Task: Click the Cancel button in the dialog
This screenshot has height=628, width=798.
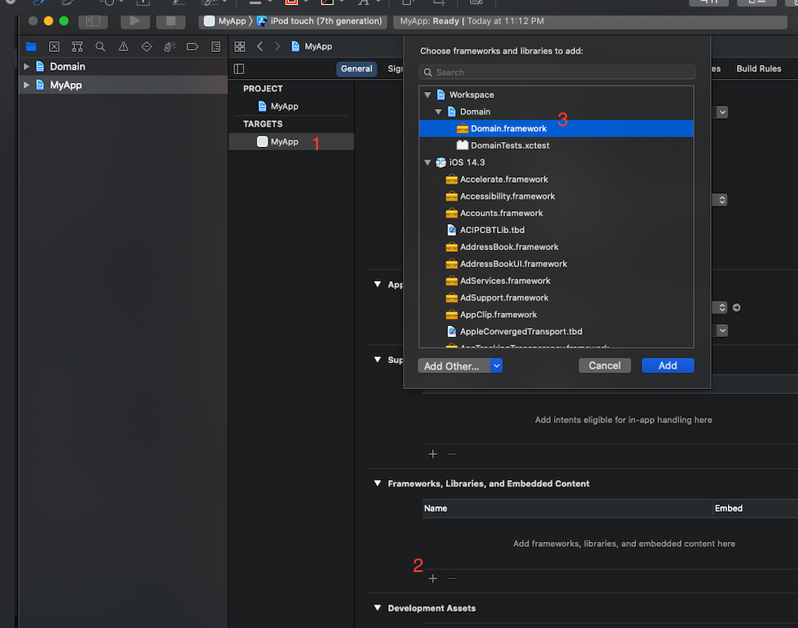Action: click(604, 366)
